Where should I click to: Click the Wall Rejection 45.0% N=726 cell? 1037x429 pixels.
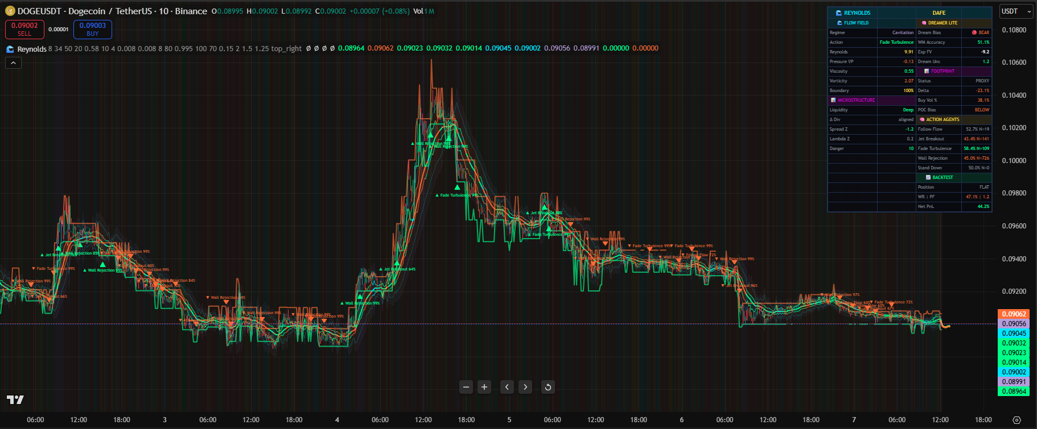(977, 158)
